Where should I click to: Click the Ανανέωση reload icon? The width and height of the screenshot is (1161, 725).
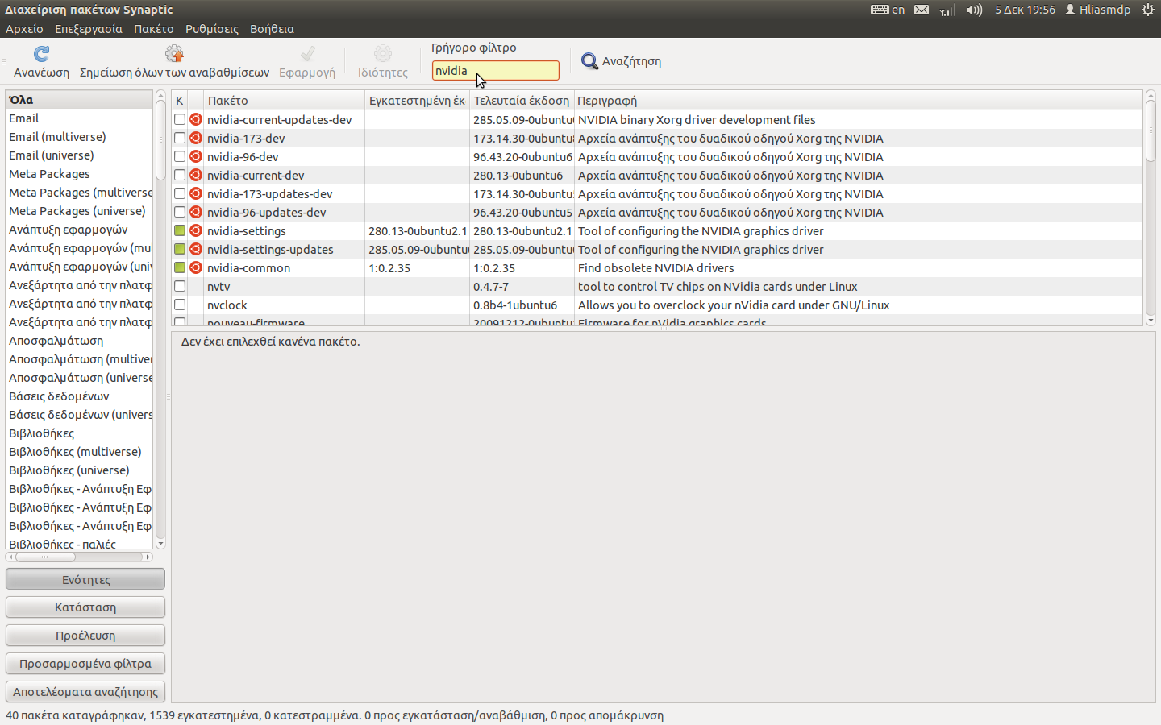pos(41,54)
